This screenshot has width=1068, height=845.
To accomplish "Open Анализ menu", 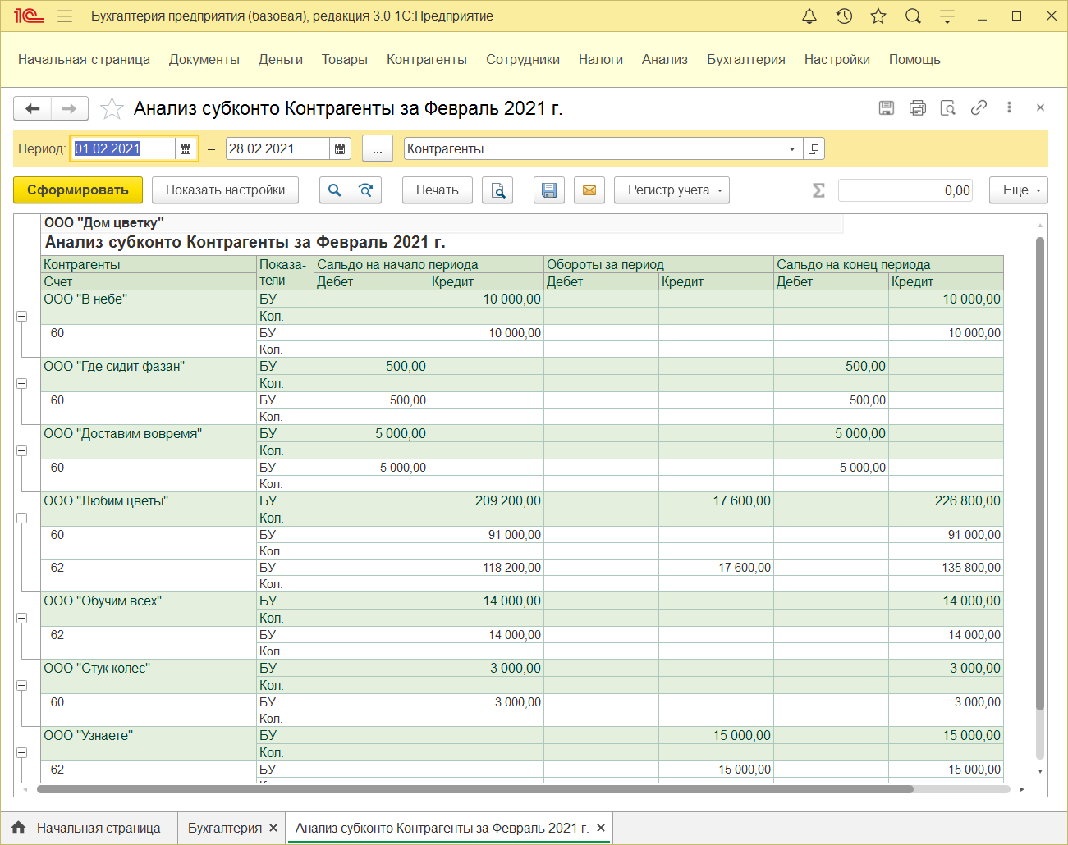I will [665, 59].
